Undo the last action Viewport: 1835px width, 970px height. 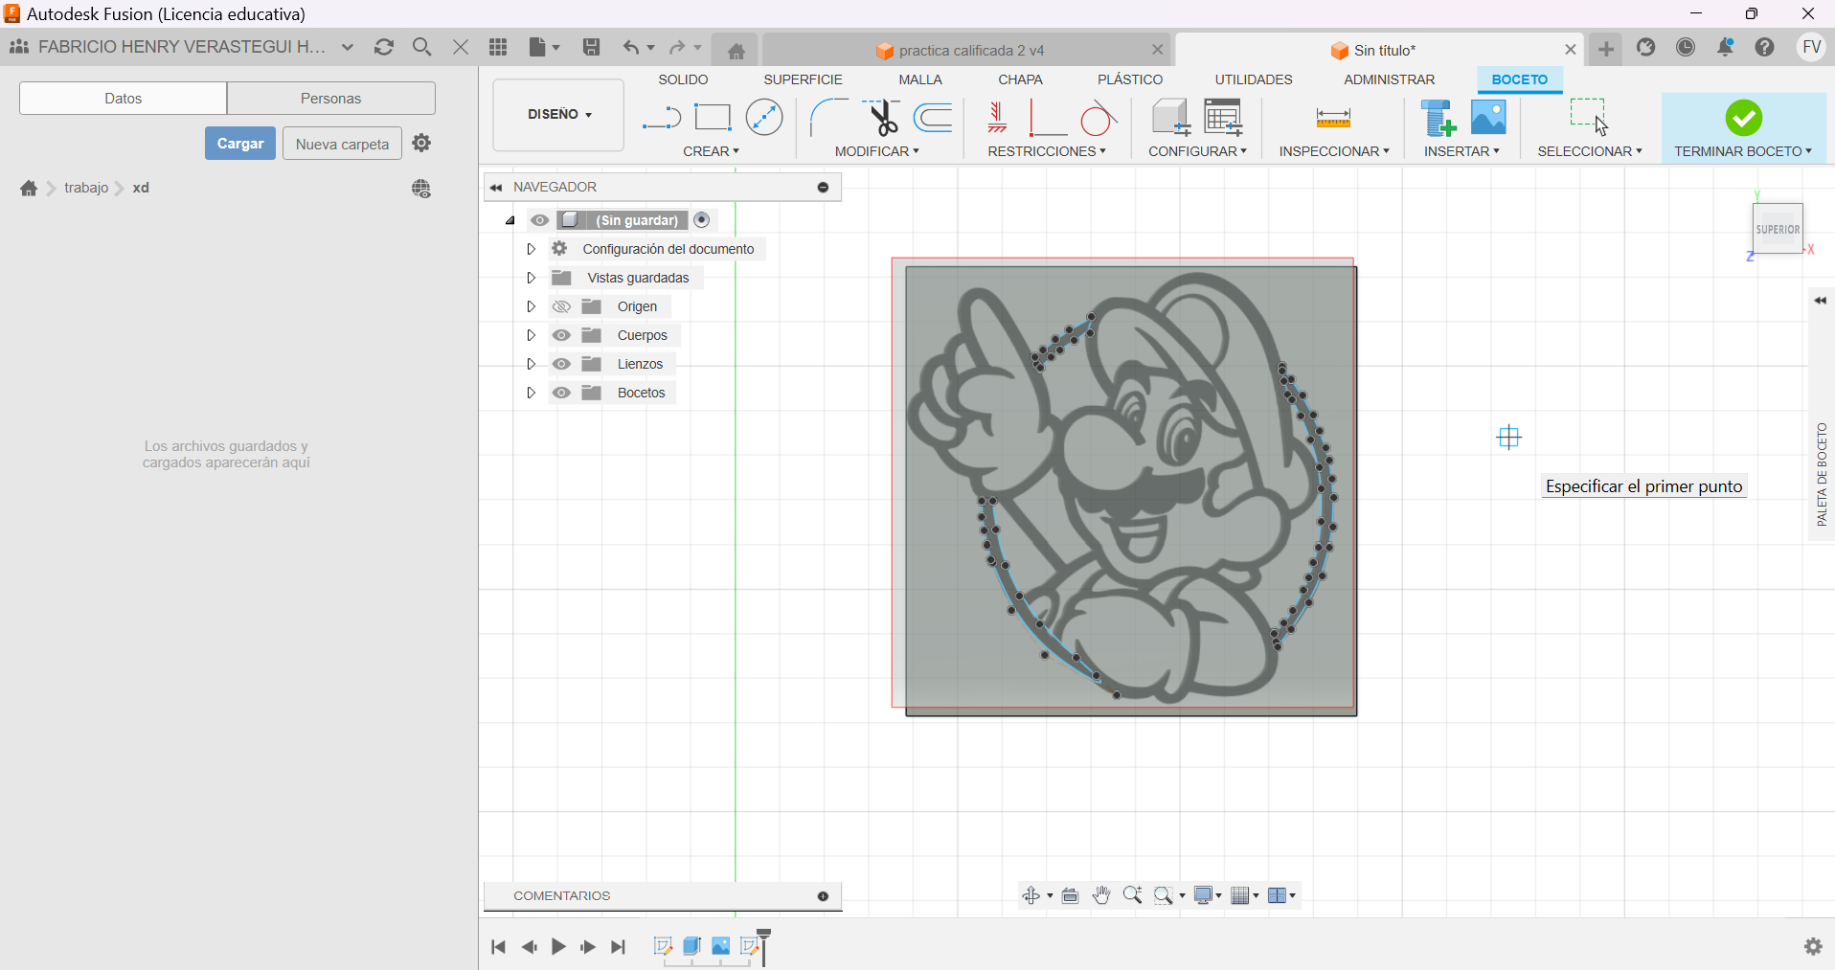coord(631,47)
